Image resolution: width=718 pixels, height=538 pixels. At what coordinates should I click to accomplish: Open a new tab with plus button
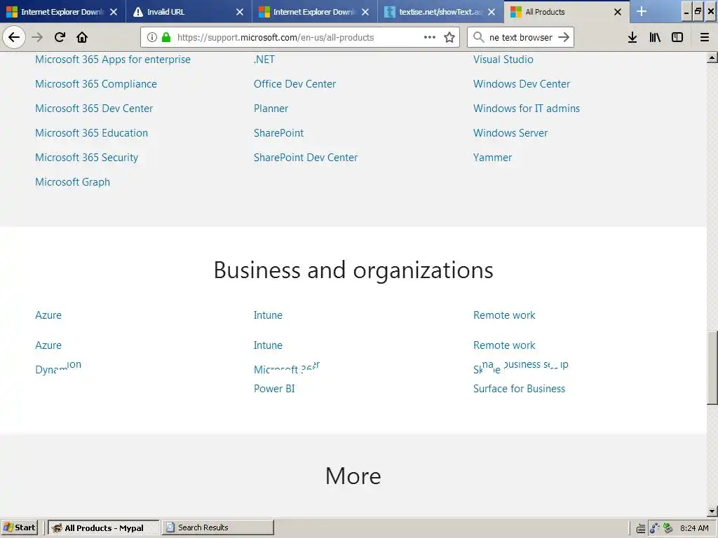click(x=642, y=11)
